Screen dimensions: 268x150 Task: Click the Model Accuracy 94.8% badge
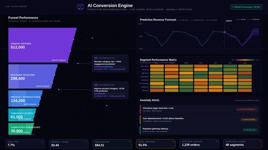tap(246, 7)
